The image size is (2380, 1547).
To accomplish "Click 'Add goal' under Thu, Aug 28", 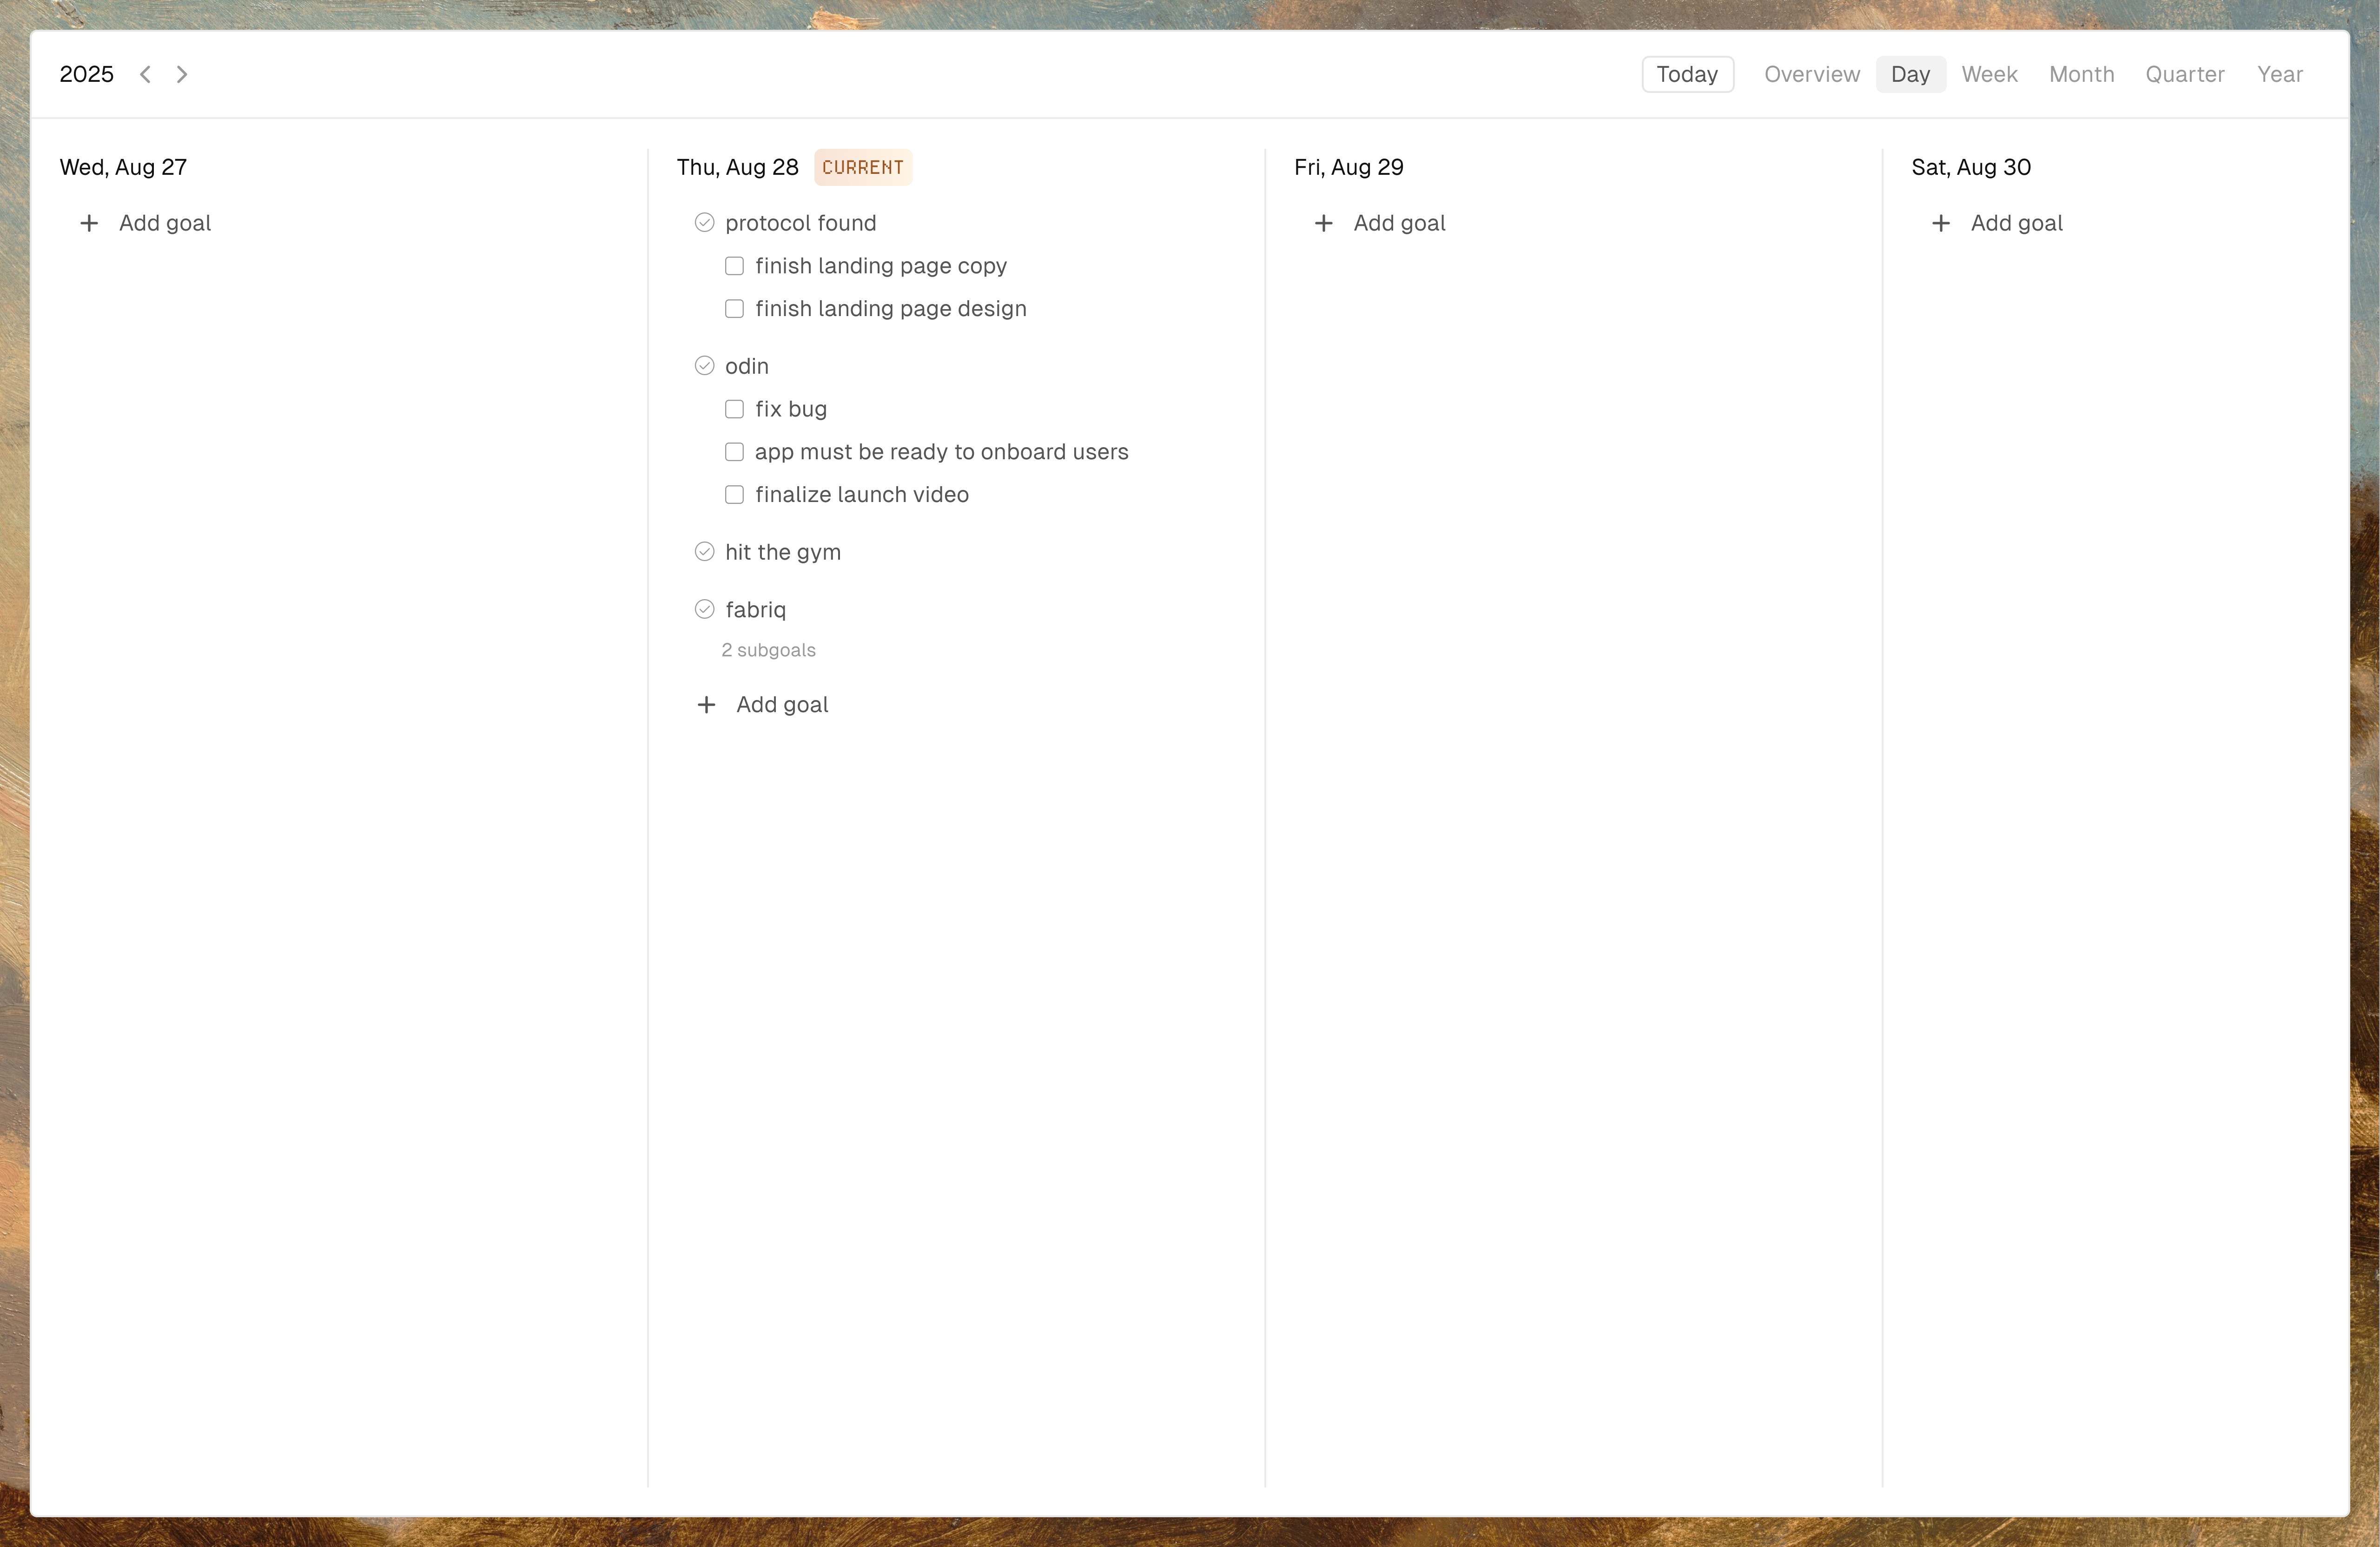I will 781,705.
